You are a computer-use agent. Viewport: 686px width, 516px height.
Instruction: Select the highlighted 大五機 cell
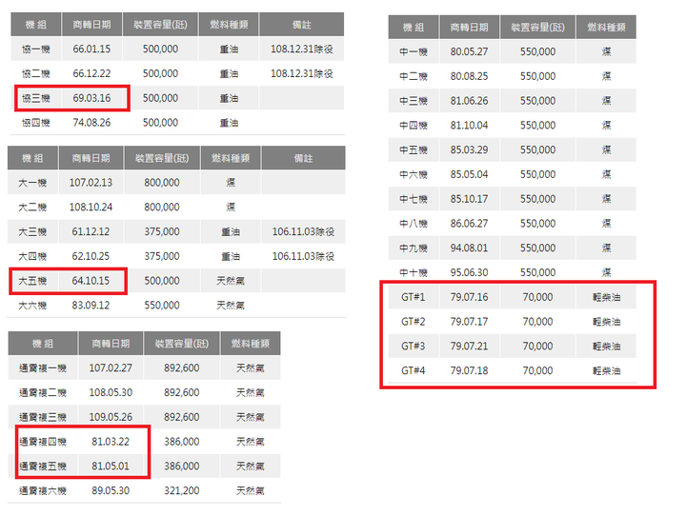(x=32, y=280)
